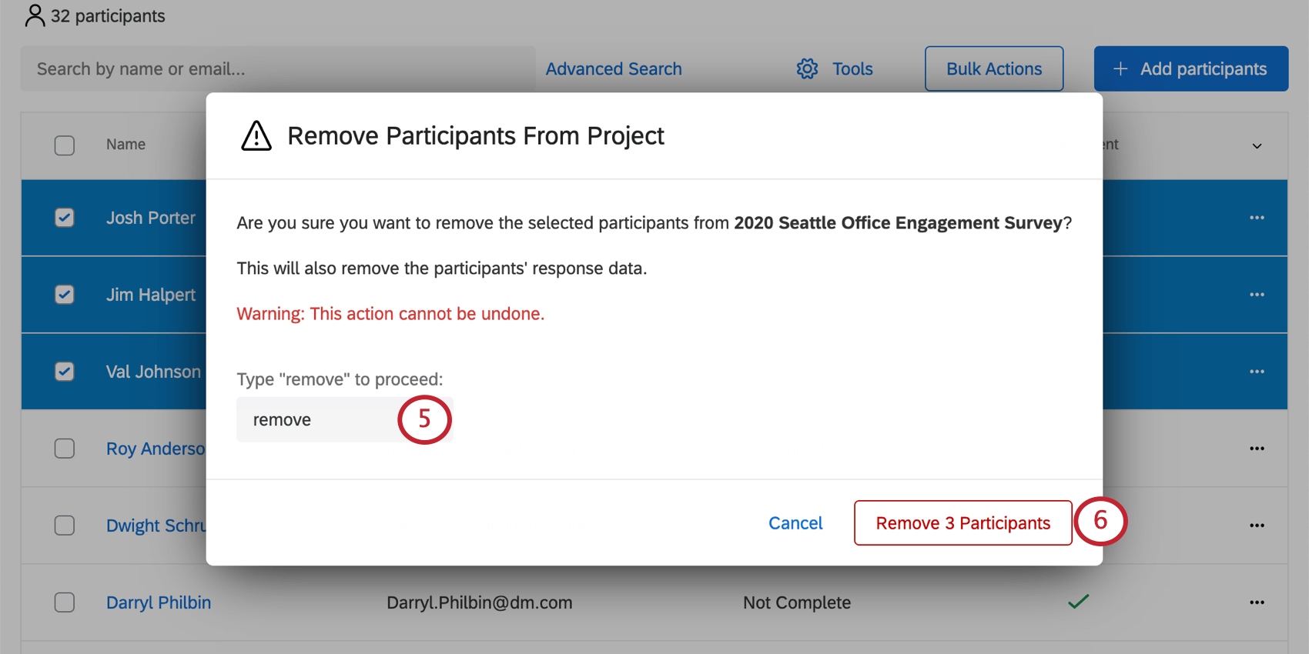Viewport: 1309px width, 654px height.
Task: Uncheck Jim Halpert's selection checkbox
Action: point(64,295)
